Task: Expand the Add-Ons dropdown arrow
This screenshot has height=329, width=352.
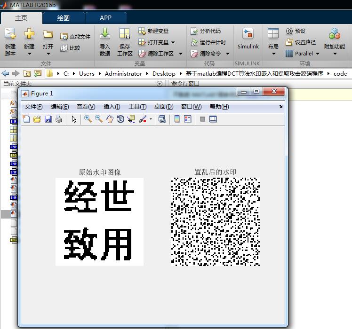Action: click(335, 54)
